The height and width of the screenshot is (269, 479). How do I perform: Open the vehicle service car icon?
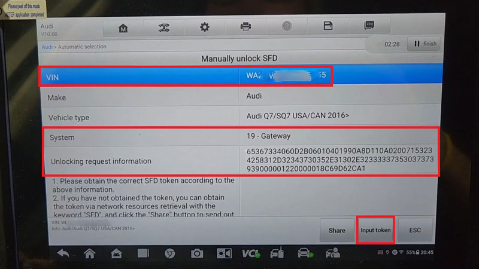(305, 253)
